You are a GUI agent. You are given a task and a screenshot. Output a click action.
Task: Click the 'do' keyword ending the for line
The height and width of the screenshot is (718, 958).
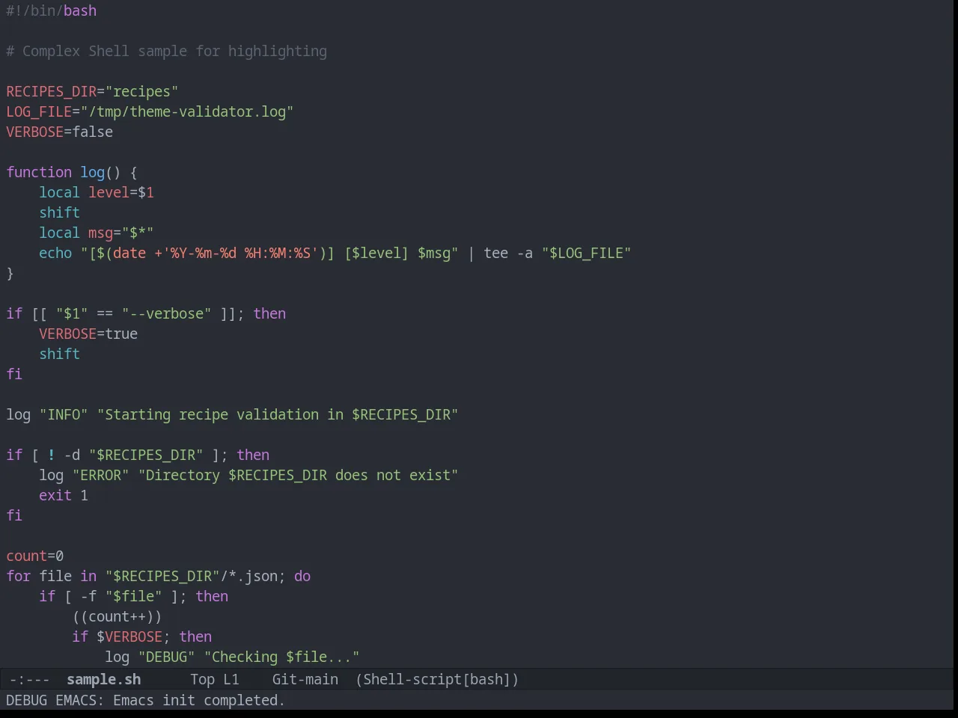[302, 576]
